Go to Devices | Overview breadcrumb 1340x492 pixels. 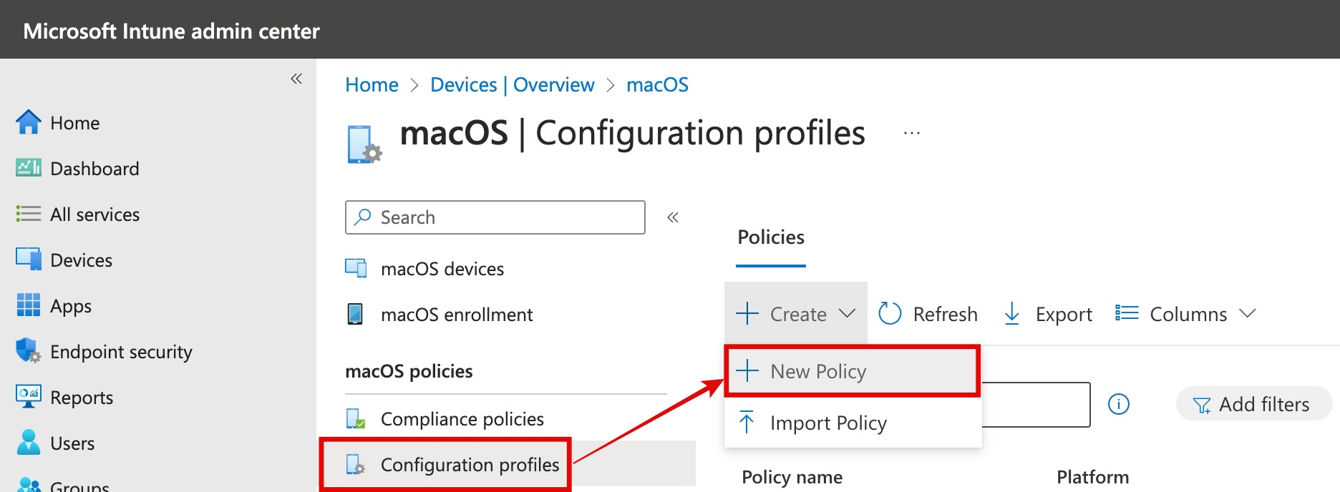coord(513,84)
